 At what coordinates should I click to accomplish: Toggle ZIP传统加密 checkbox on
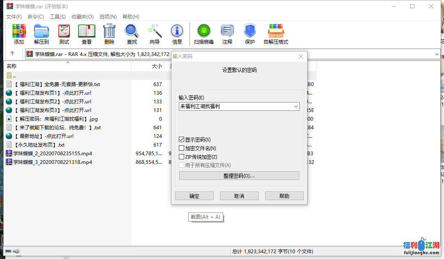(182, 156)
